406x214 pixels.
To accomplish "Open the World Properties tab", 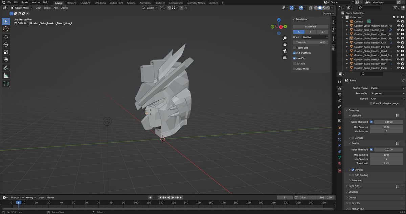I will [339, 112].
